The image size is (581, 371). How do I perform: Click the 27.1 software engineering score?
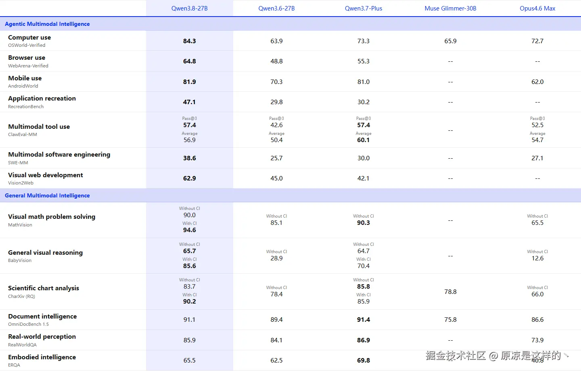(537, 158)
